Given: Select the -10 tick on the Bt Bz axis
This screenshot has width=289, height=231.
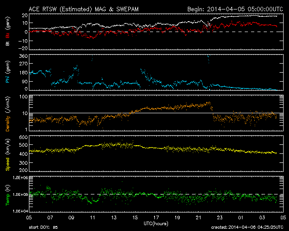Looking at the screenshot, I should [x=23, y=41].
